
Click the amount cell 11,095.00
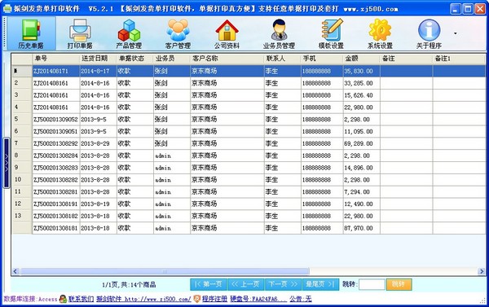[x=362, y=132]
